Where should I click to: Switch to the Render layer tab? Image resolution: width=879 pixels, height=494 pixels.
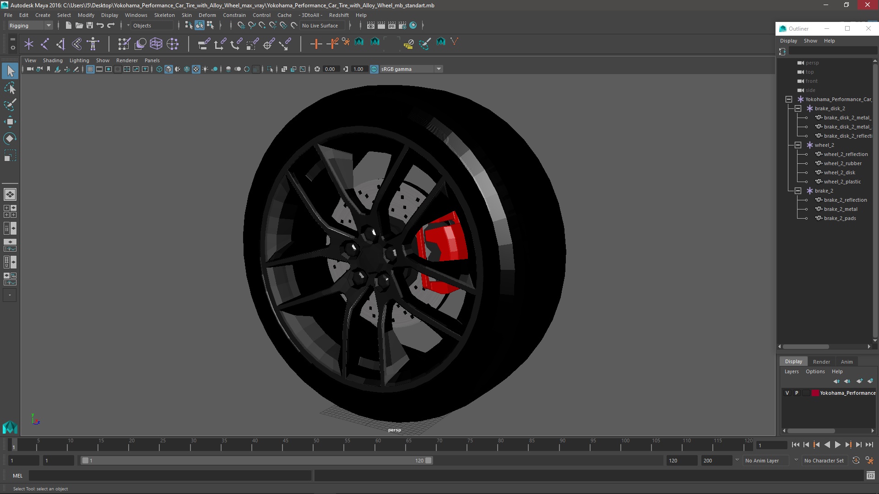coord(821,361)
